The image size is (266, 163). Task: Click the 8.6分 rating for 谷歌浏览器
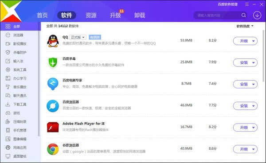[212, 148]
